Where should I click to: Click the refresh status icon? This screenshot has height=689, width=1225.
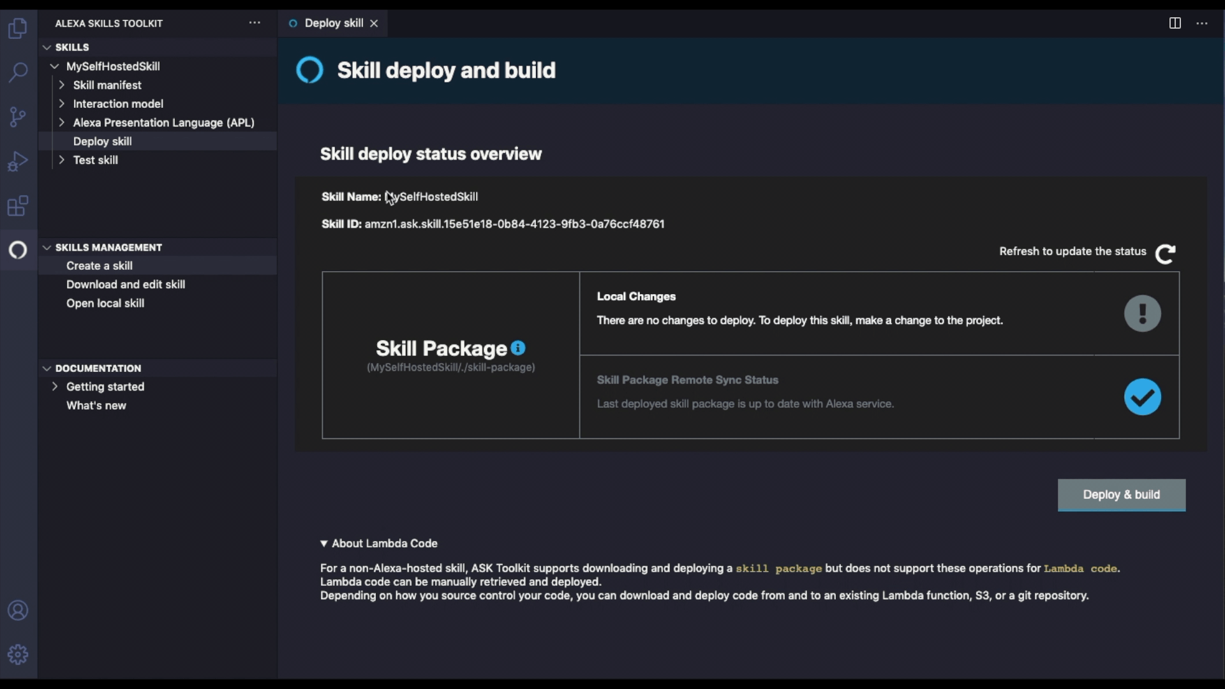point(1165,253)
